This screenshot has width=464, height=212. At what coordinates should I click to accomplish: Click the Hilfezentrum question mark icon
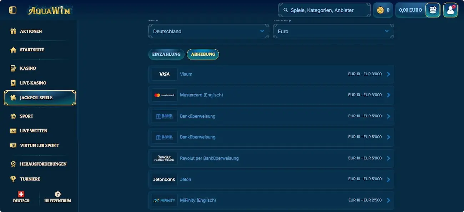(57, 194)
